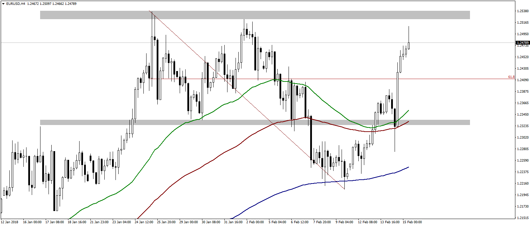530x226 pixels.
Task: Click the 1.22805 price axis label
Action: [522, 149]
